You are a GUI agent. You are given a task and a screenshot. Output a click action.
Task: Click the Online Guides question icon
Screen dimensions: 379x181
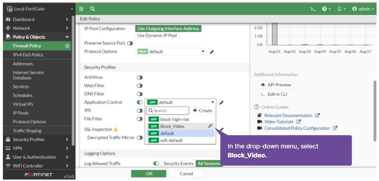point(256,107)
